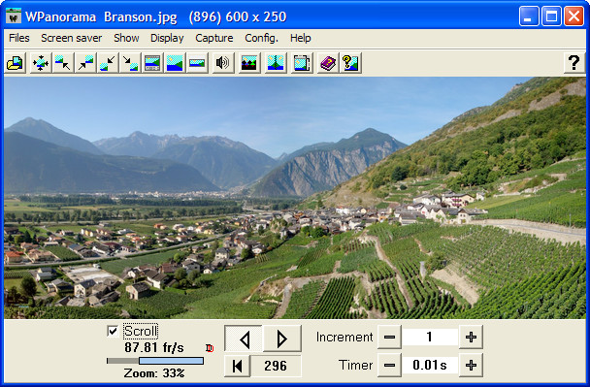Open the Screen saver menu
The height and width of the screenshot is (387, 590).
point(72,38)
